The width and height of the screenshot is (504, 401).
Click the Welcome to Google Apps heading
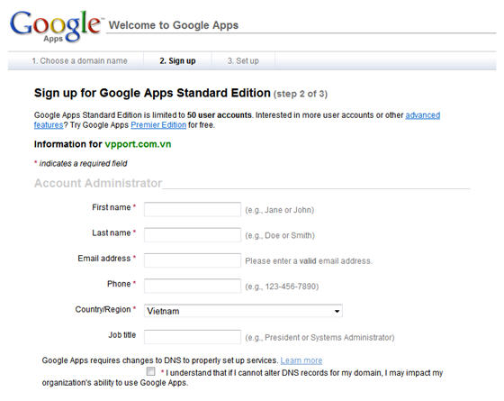pyautogui.click(x=174, y=25)
